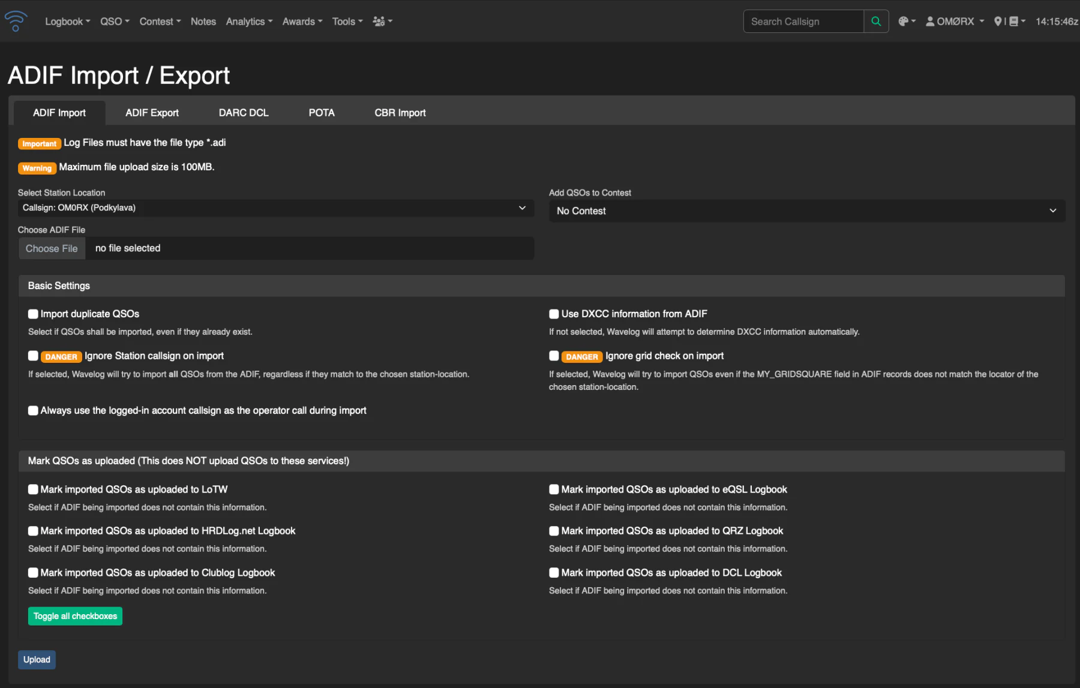
Task: Check Mark imported QSOs as uploaded to LoTW
Action: (33, 489)
